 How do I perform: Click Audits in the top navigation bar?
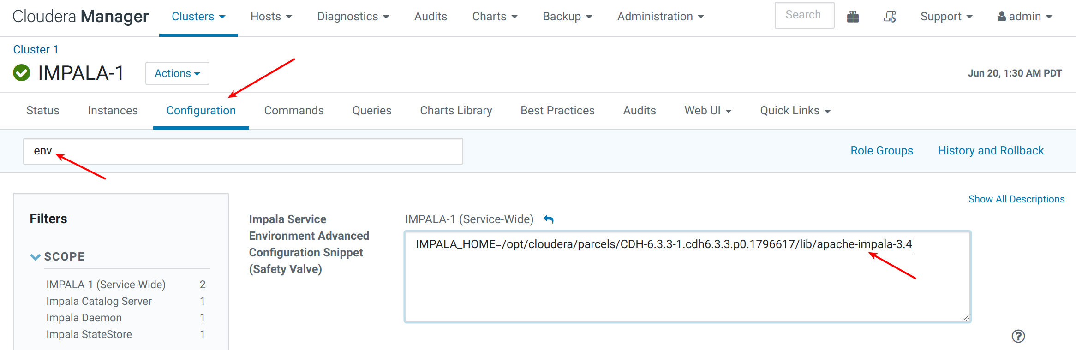point(430,17)
